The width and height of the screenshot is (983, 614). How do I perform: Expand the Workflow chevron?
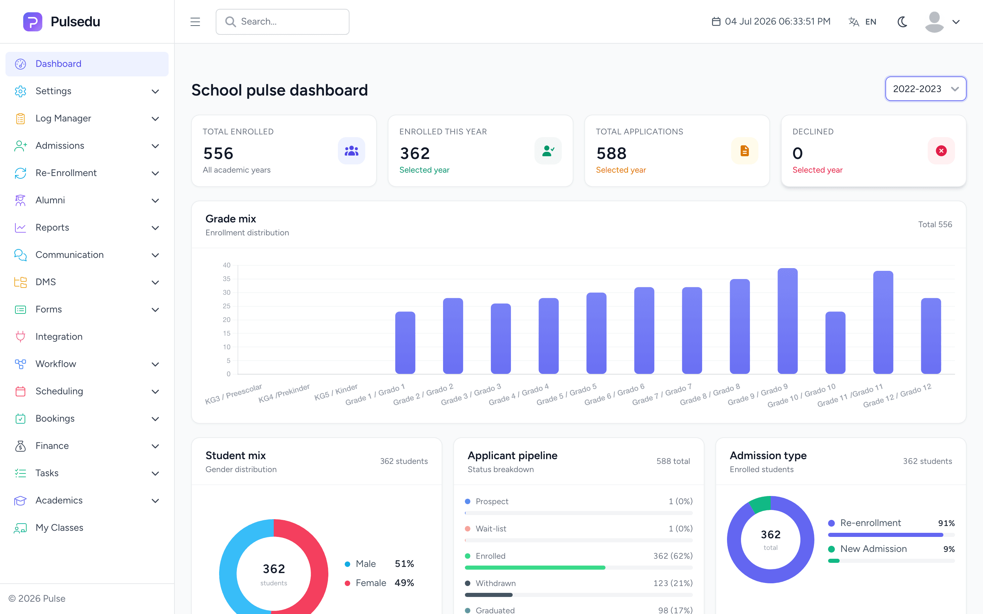[x=155, y=364]
